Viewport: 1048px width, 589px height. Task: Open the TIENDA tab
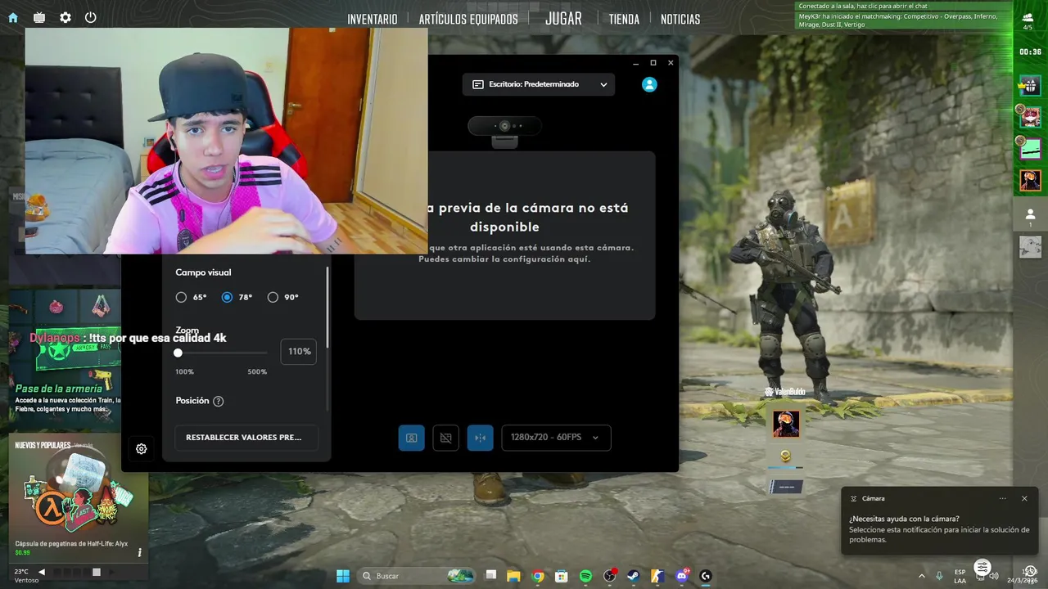(624, 19)
